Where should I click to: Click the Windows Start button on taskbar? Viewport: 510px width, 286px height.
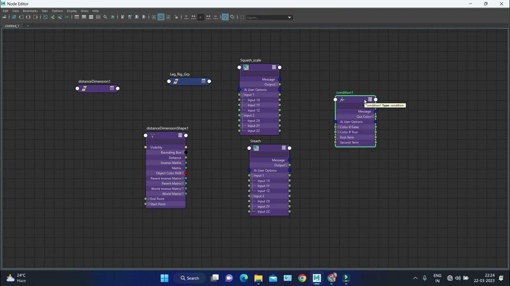[164, 278]
